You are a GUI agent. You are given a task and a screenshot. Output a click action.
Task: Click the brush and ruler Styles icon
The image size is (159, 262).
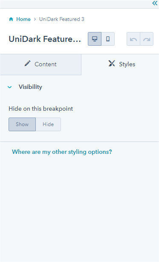[112, 64]
